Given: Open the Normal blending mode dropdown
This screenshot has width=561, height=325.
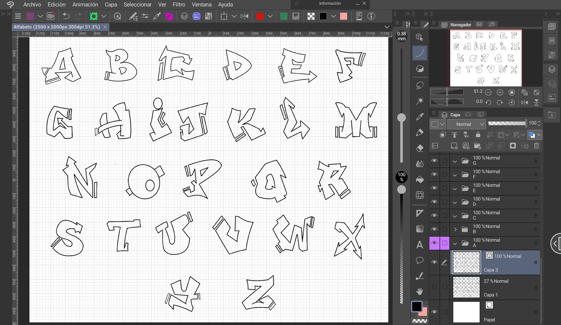Looking at the screenshot, I should [466, 124].
